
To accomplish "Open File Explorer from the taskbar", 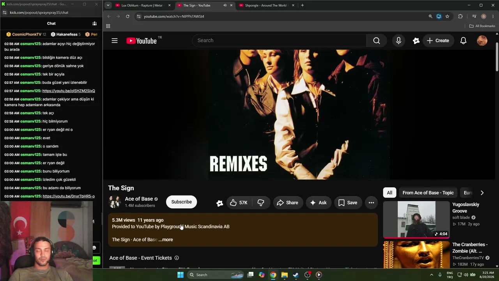I will pos(285,275).
